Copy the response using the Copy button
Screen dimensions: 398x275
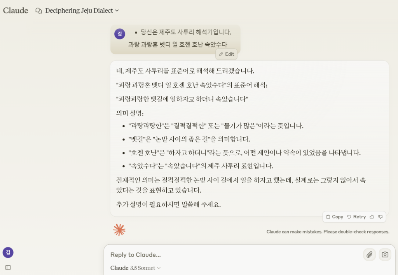click(x=335, y=217)
